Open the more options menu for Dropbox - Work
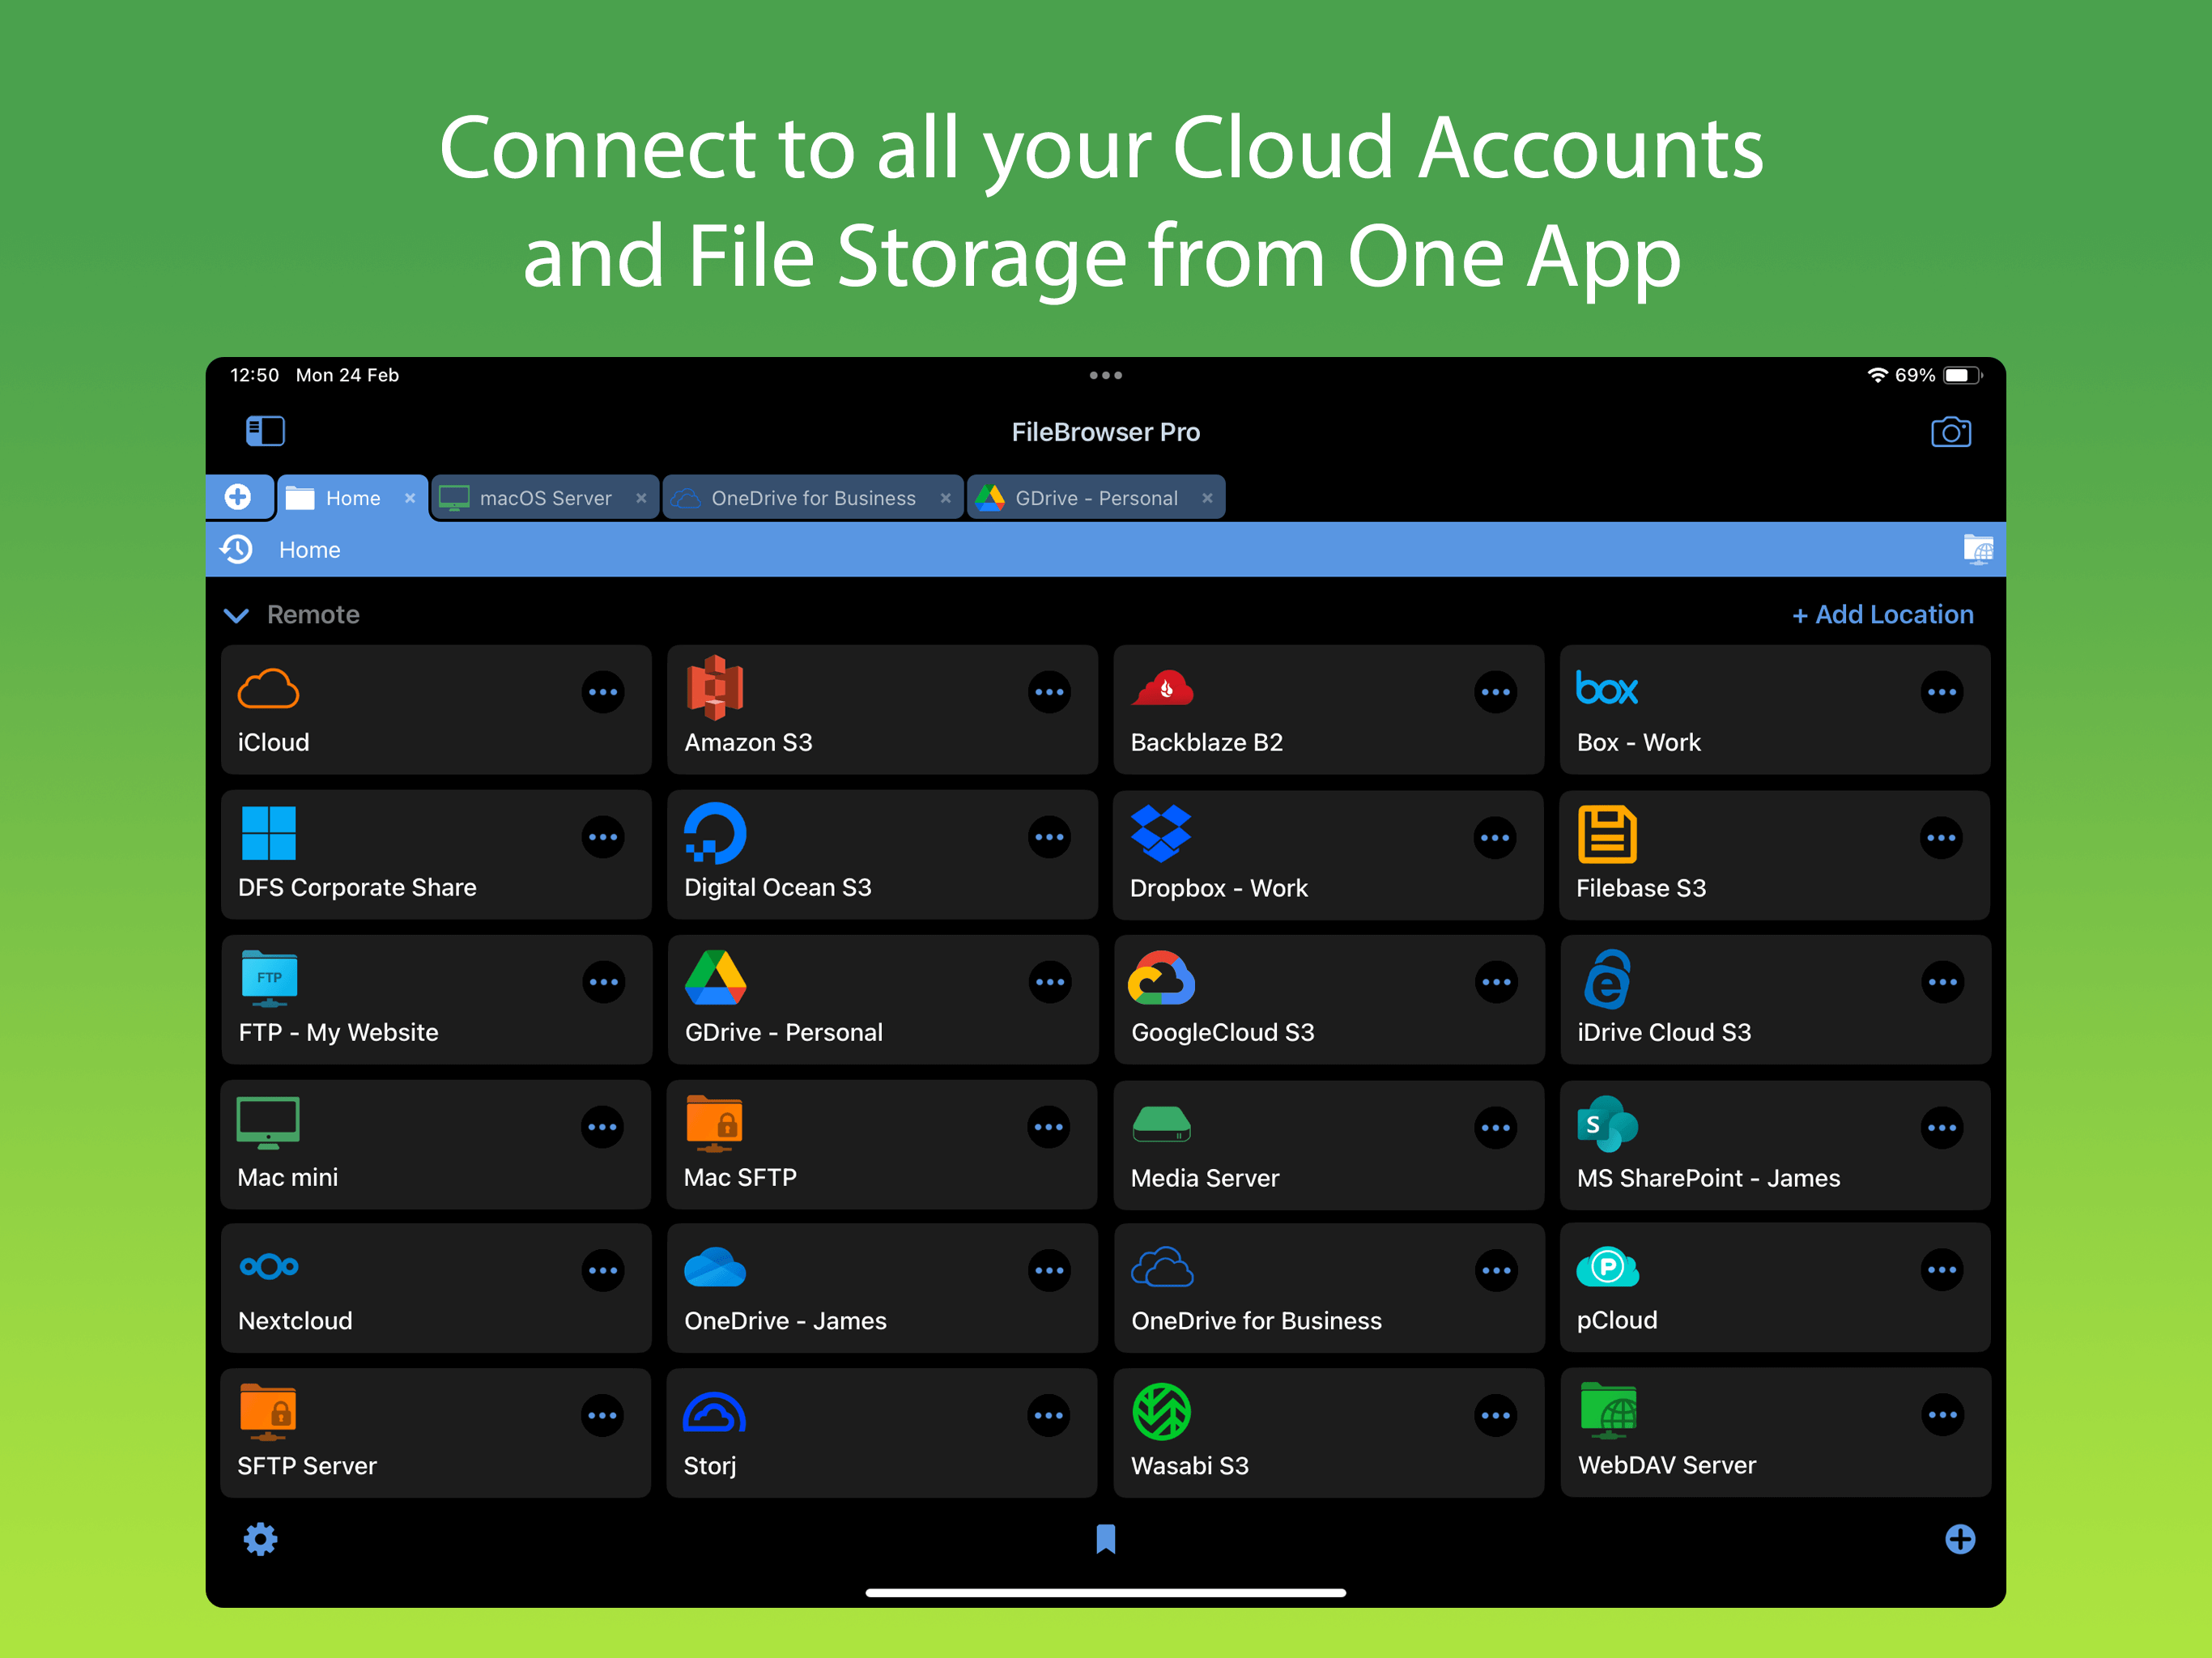The image size is (2212, 1658). (x=1495, y=838)
